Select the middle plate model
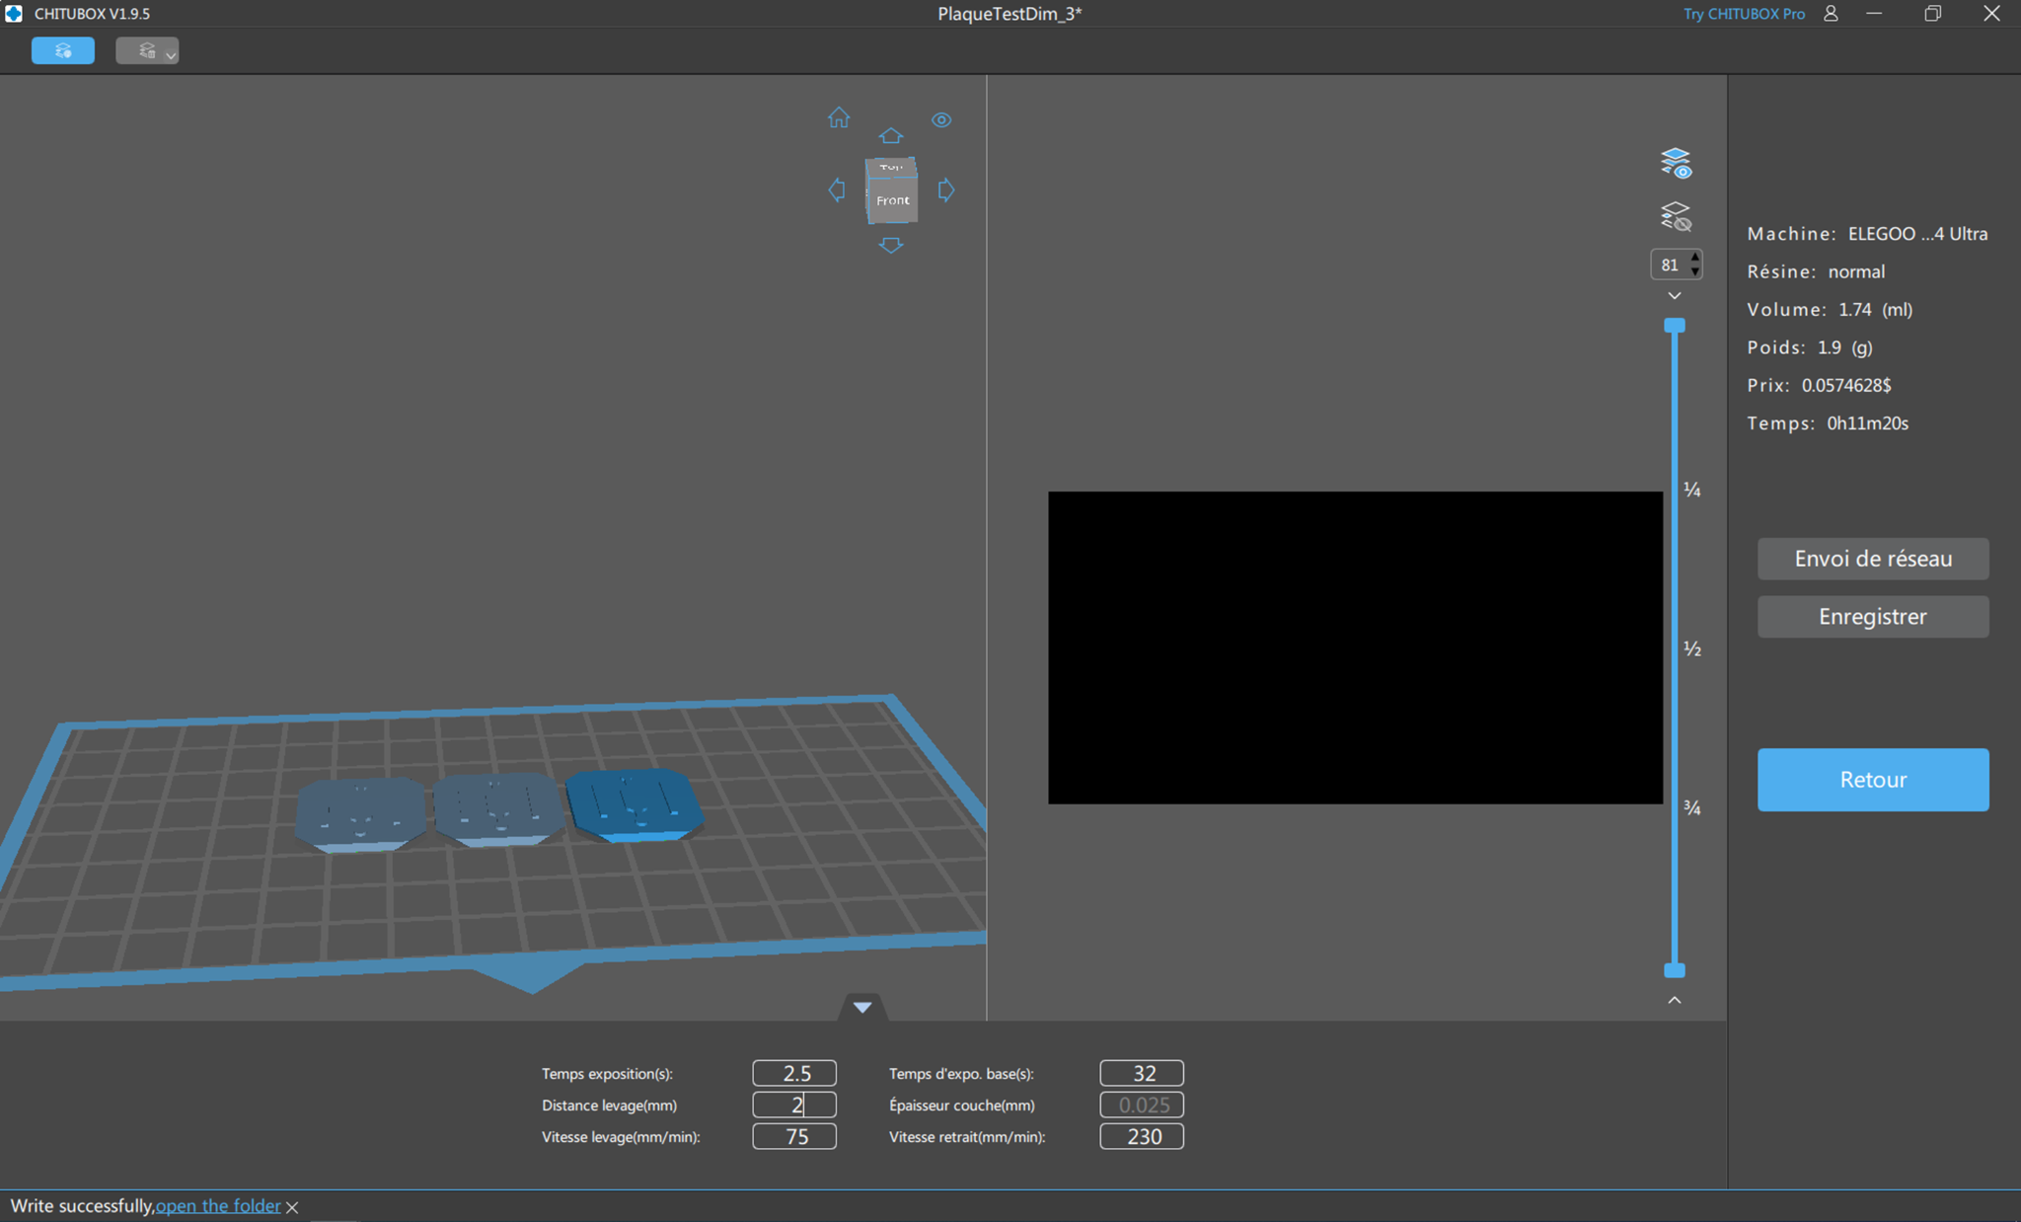 497,809
